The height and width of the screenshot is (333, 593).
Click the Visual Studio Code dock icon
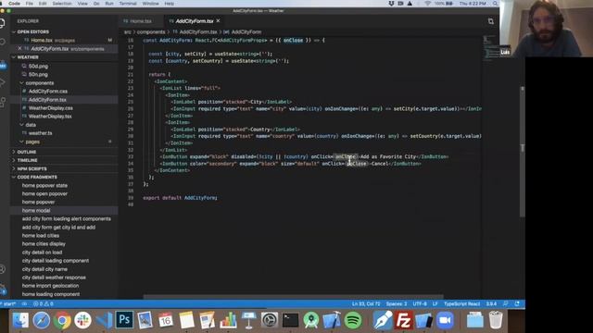point(104,321)
